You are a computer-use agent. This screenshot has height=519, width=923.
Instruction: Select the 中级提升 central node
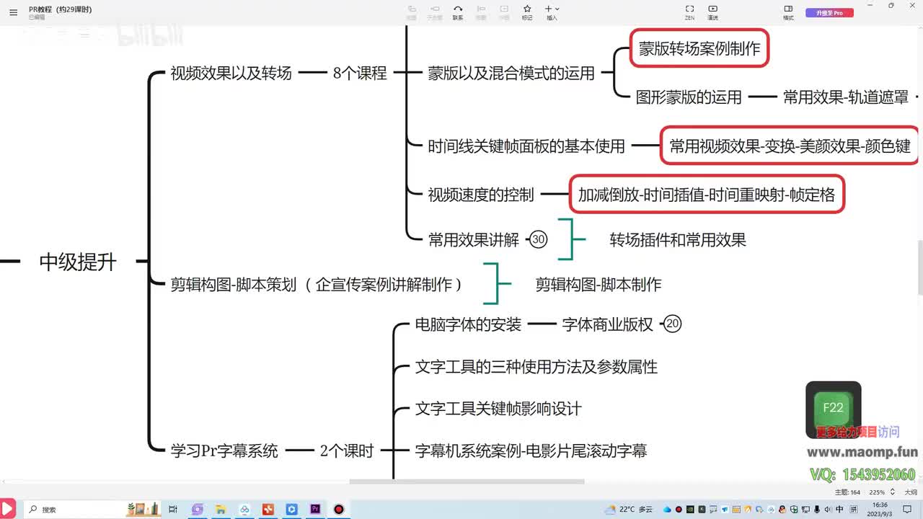point(78,262)
